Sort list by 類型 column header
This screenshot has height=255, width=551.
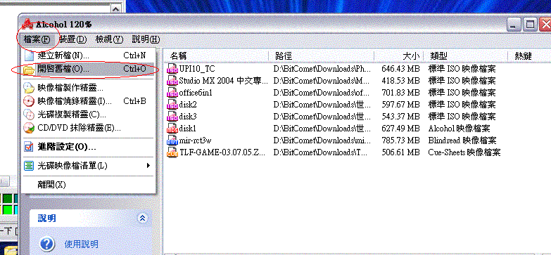466,55
